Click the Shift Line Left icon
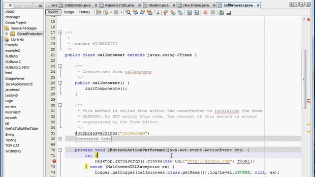Image resolution: width=315 pixels, height=177 pixels. coord(189,12)
